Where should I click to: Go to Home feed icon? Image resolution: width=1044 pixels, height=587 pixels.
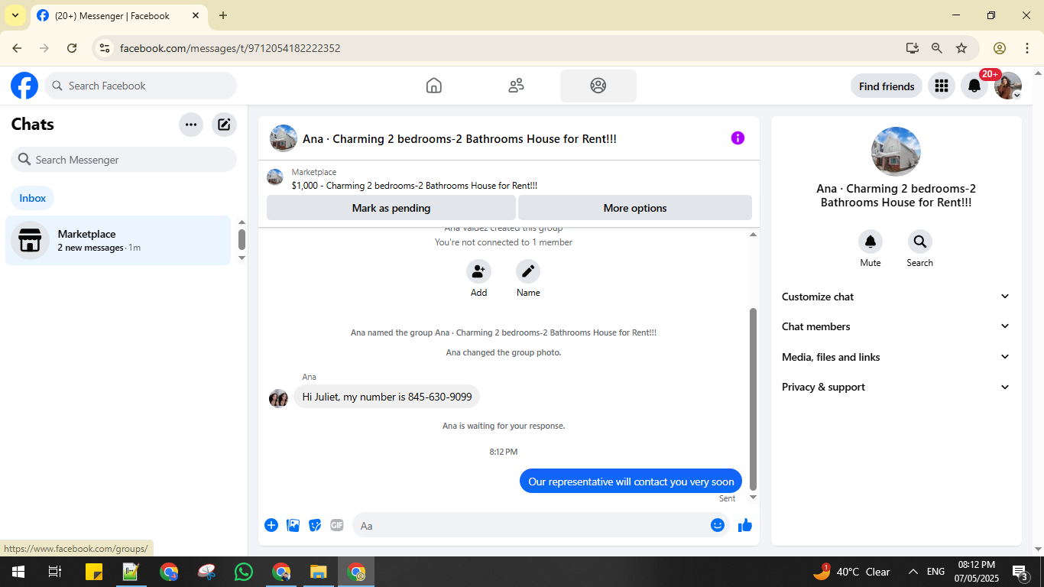tap(434, 86)
